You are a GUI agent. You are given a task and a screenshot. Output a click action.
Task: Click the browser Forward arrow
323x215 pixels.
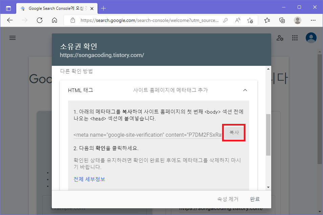(x=25, y=20)
